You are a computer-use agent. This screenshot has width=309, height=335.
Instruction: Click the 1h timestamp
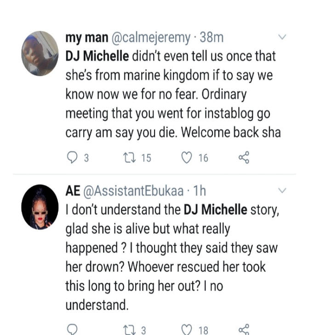click(x=200, y=191)
